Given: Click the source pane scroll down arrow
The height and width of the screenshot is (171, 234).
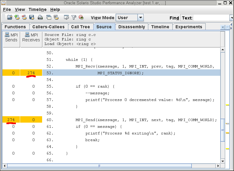Looking at the screenshot, I should (x=223, y=161).
